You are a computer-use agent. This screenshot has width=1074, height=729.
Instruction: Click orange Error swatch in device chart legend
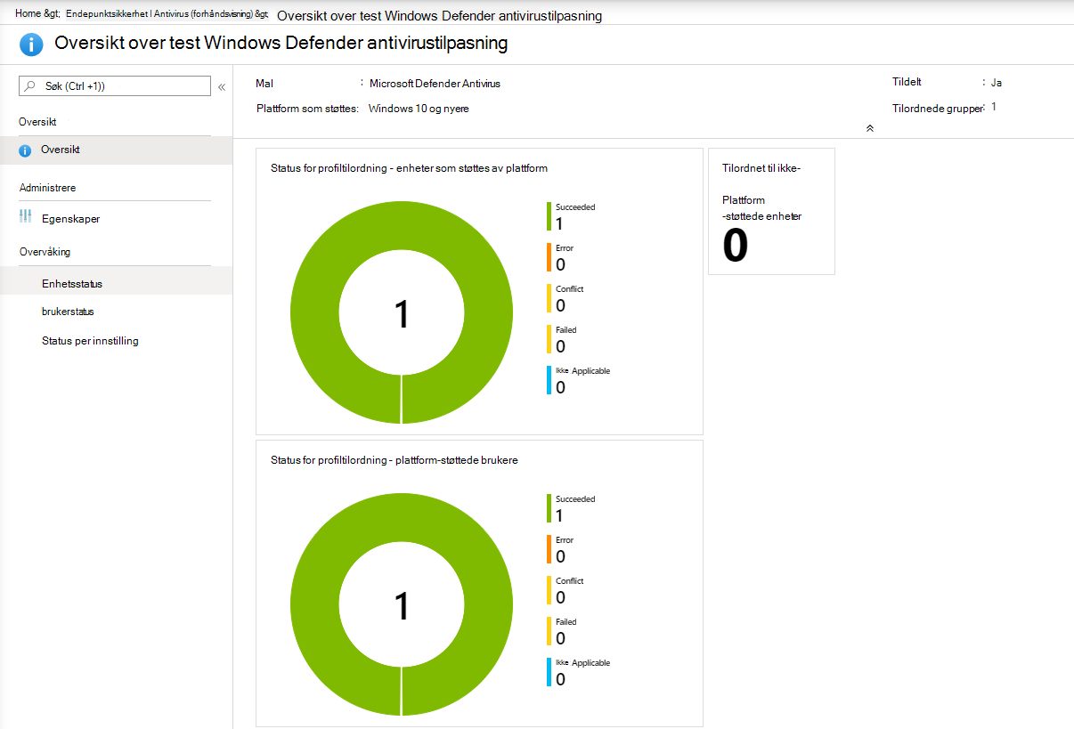pos(549,257)
